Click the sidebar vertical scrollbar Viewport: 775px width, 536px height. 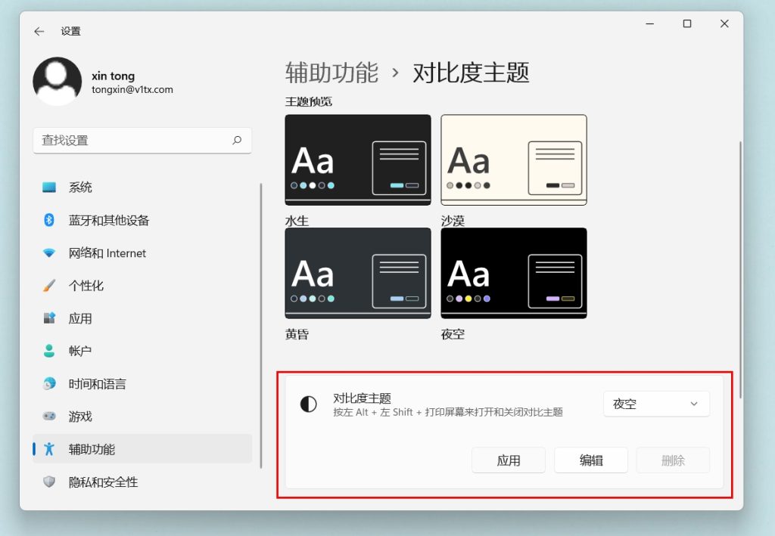260,326
